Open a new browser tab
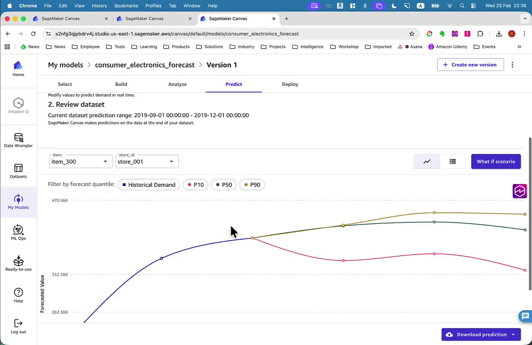Image resolution: width=532 pixels, height=345 pixels. pyautogui.click(x=286, y=19)
